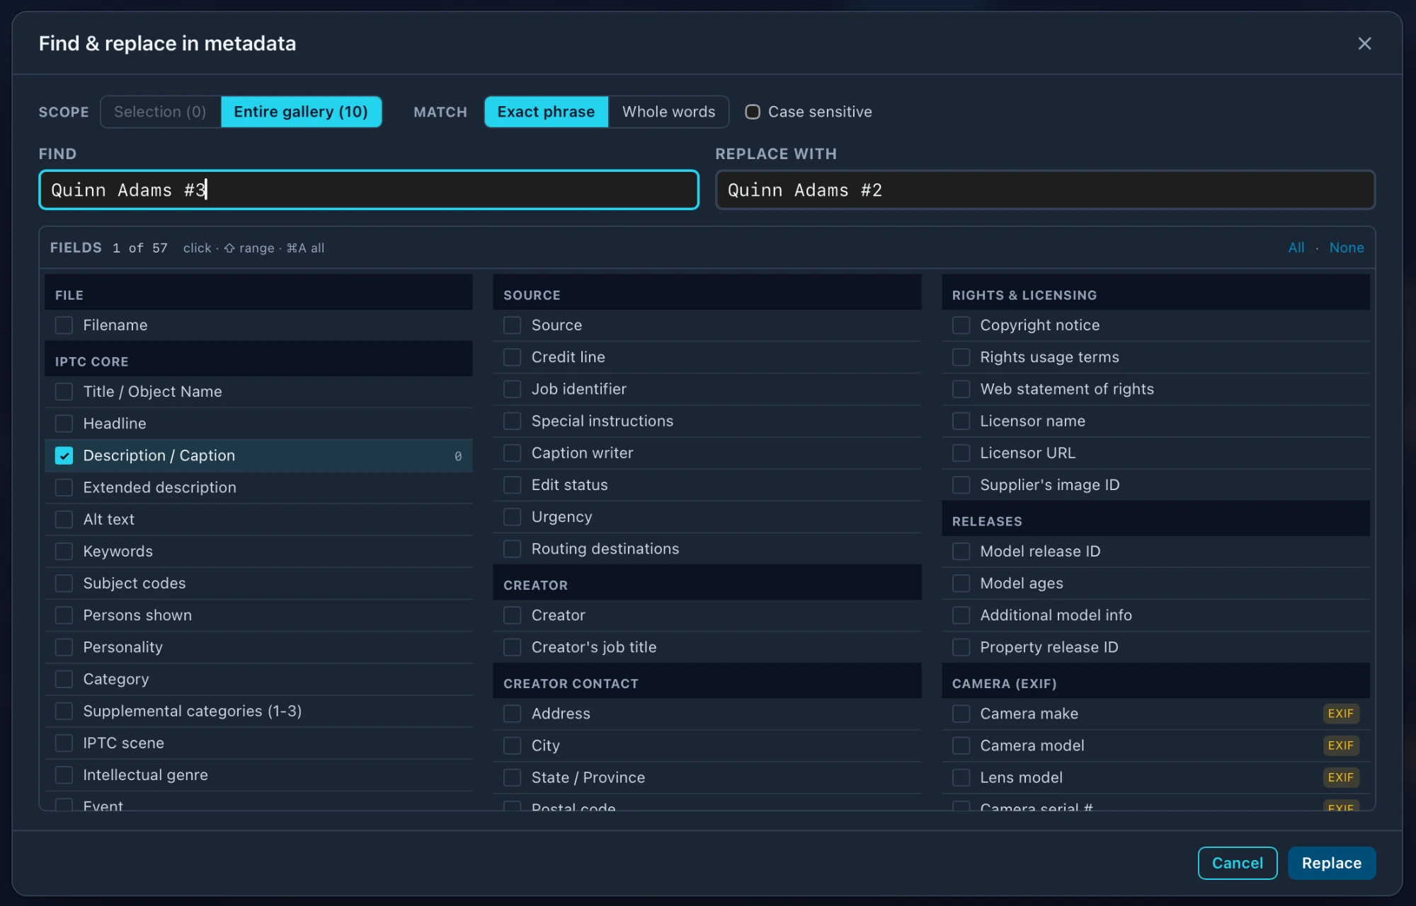This screenshot has width=1416, height=906.
Task: Uncheck Description / Caption field
Action: point(64,455)
